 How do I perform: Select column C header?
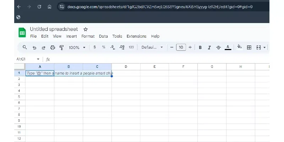click(x=97, y=67)
